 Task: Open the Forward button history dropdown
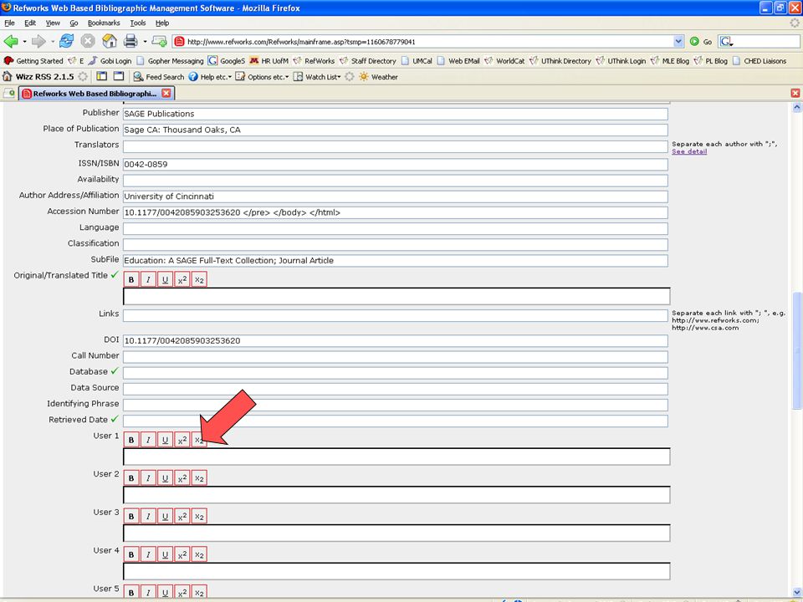[52, 42]
